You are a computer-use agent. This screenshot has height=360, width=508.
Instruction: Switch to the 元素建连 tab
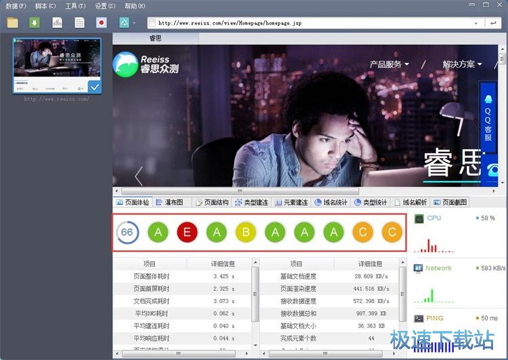click(x=291, y=203)
